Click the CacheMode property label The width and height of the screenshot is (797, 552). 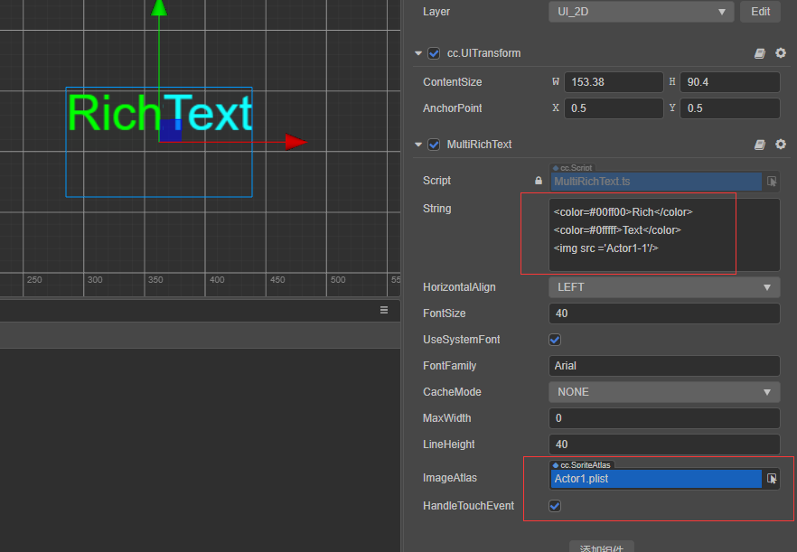click(x=452, y=392)
